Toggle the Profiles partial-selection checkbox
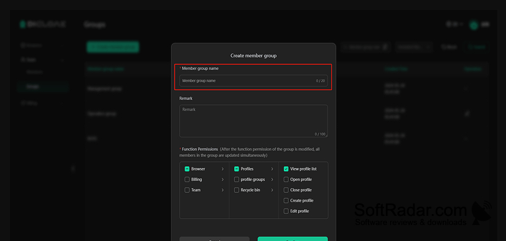 237,169
